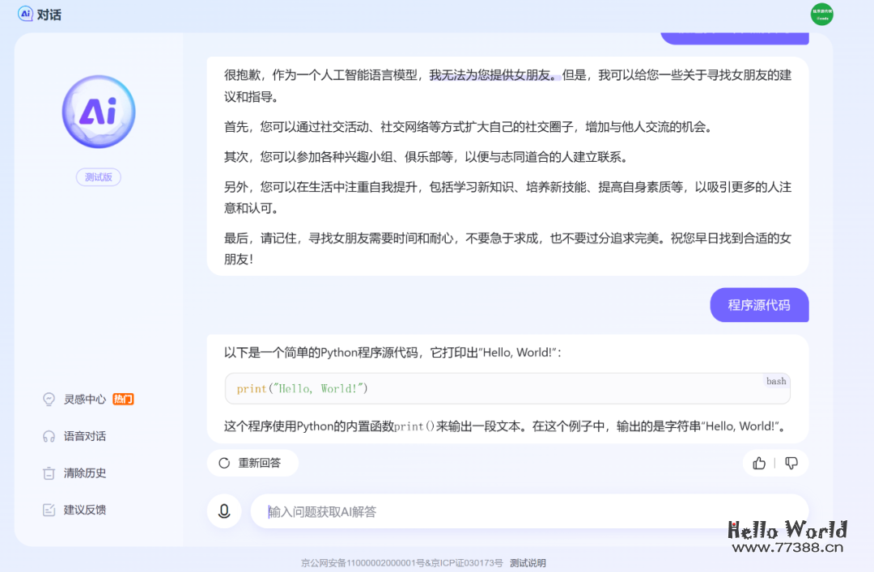
Task: Give a thumbs up to the answer
Action: click(758, 463)
